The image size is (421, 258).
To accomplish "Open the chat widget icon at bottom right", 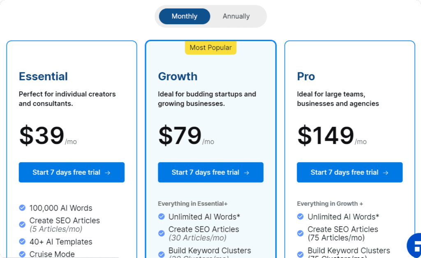I will [414, 246].
